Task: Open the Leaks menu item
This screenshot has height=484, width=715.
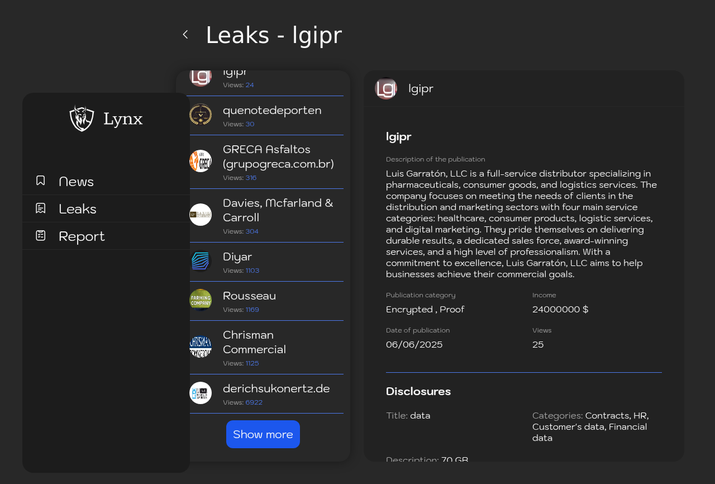Action: 106,208
